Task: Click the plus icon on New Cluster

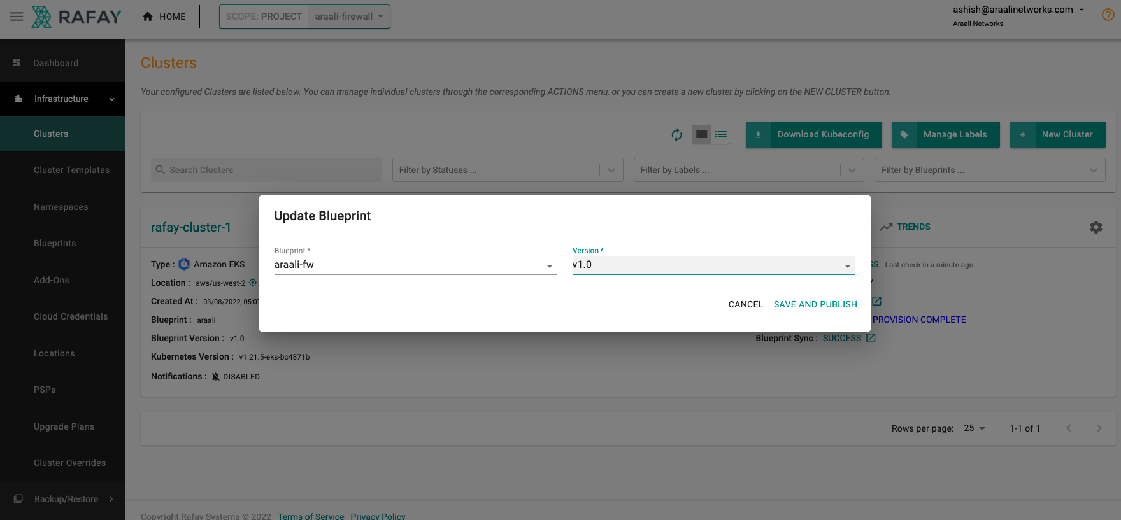Action: 1022,135
